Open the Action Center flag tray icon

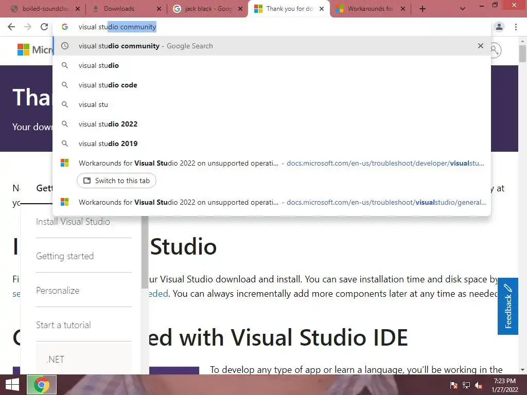453,385
